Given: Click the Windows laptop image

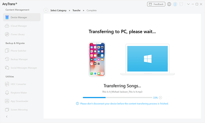Looking at the screenshot, I should pyautogui.click(x=148, y=59).
